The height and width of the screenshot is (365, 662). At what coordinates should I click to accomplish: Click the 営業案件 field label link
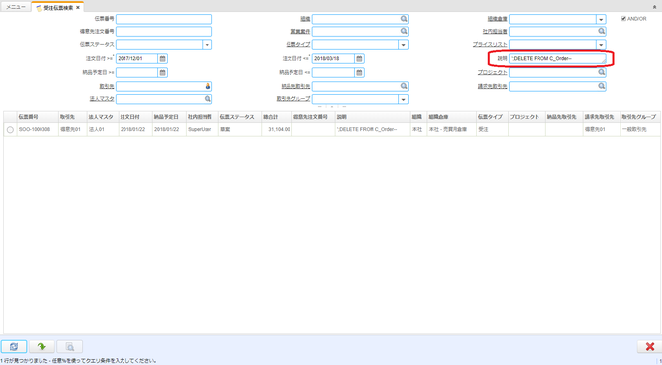(300, 32)
